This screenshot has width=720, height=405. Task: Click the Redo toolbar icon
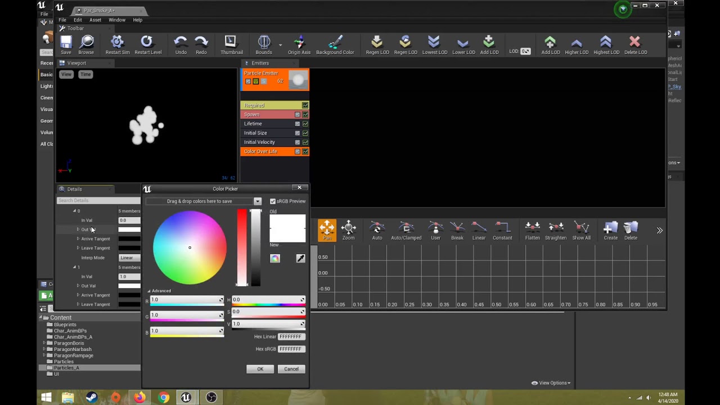[201, 44]
